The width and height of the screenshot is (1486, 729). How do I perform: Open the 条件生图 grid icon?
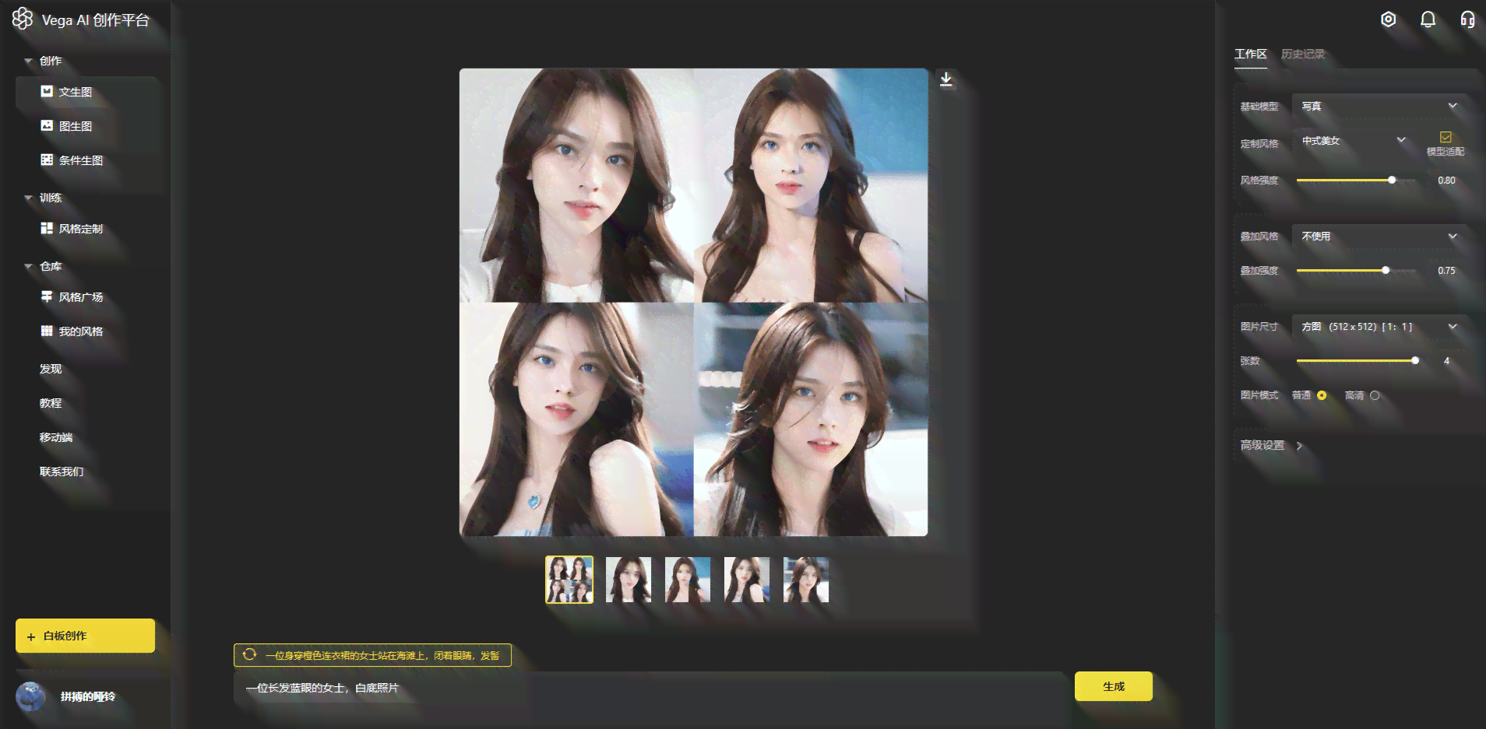[47, 159]
